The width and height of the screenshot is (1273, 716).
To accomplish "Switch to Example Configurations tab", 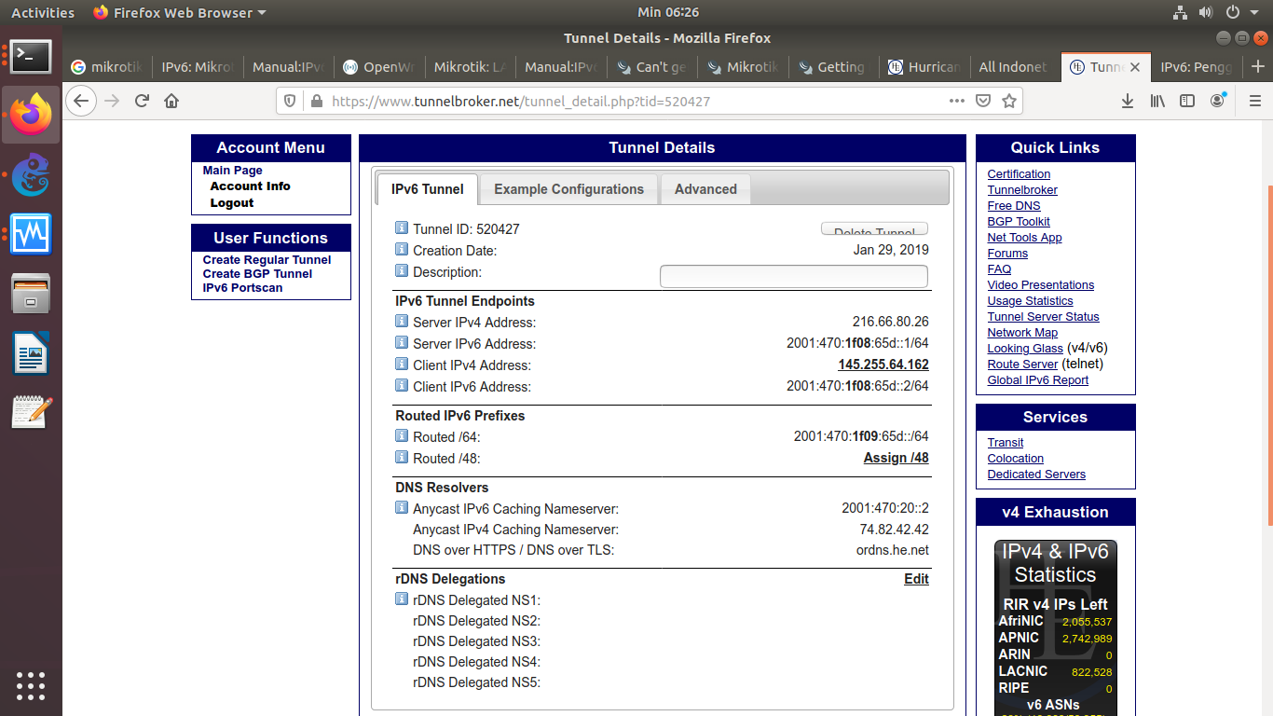I will point(568,189).
